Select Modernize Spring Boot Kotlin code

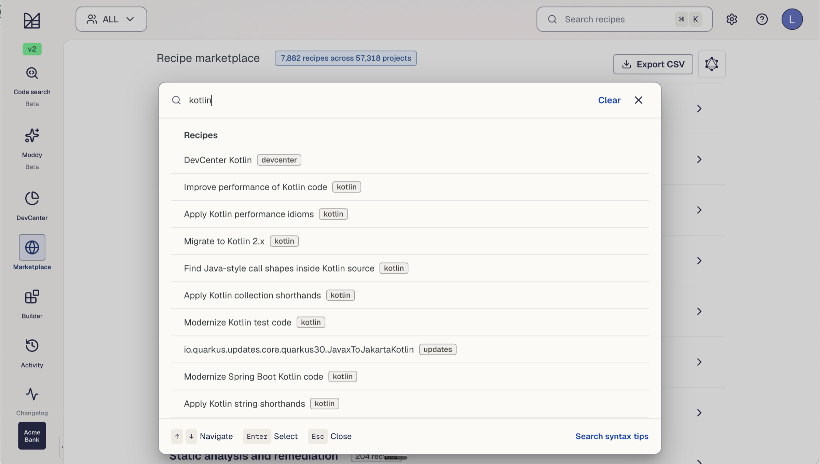coord(410,376)
